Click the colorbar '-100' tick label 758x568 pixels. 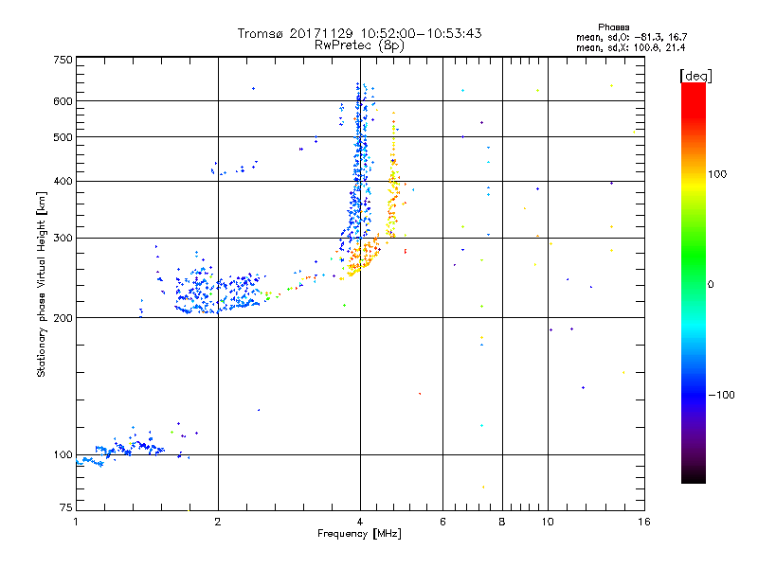point(721,395)
